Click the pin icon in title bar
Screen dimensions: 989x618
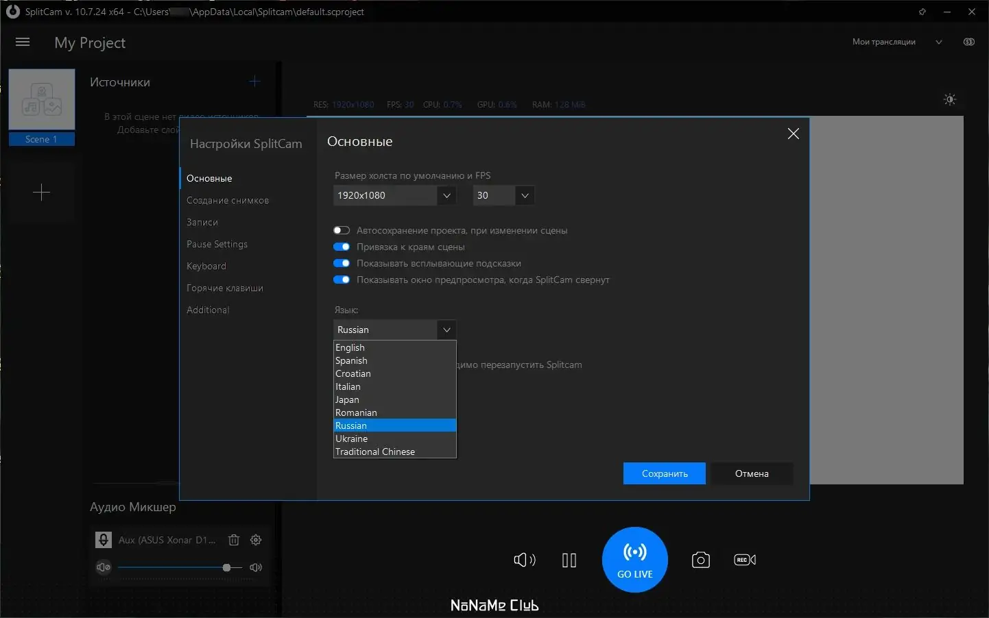(922, 12)
